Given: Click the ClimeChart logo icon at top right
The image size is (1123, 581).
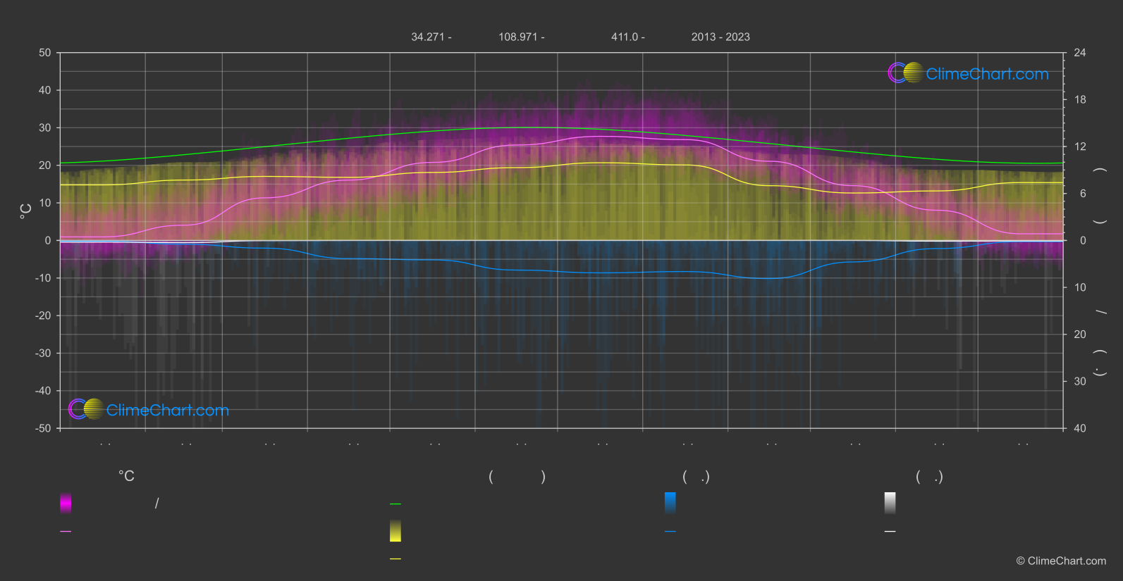Looking at the screenshot, I should (905, 73).
